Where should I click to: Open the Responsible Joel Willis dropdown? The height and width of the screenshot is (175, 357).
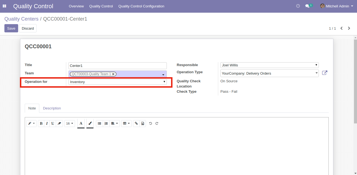pyautogui.click(x=269, y=65)
